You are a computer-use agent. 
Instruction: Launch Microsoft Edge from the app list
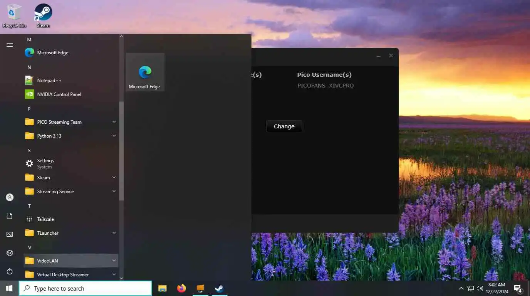(x=71, y=53)
